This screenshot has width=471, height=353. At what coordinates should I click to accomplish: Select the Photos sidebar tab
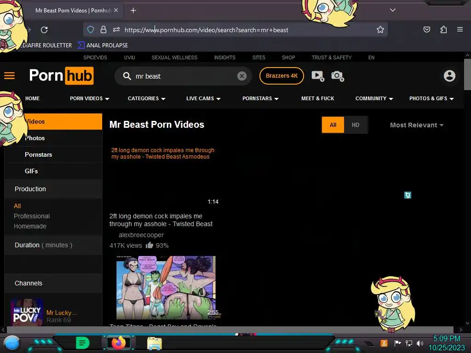(x=53, y=138)
